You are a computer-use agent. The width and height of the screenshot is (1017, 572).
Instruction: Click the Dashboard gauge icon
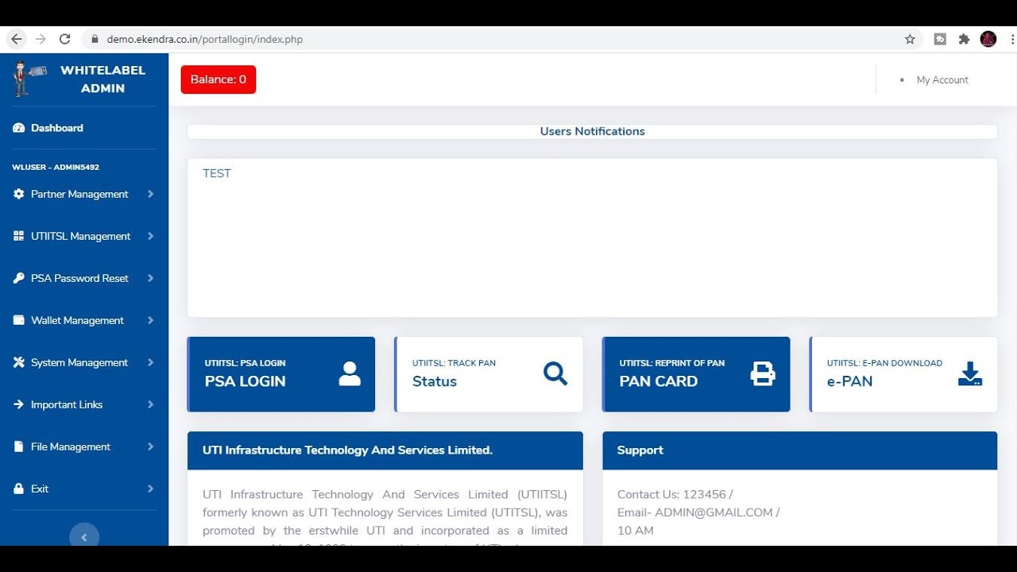[x=19, y=128]
